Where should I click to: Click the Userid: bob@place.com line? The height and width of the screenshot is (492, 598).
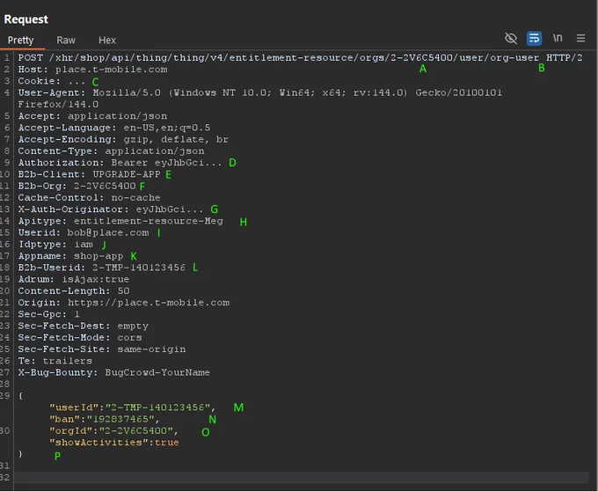[84, 232]
